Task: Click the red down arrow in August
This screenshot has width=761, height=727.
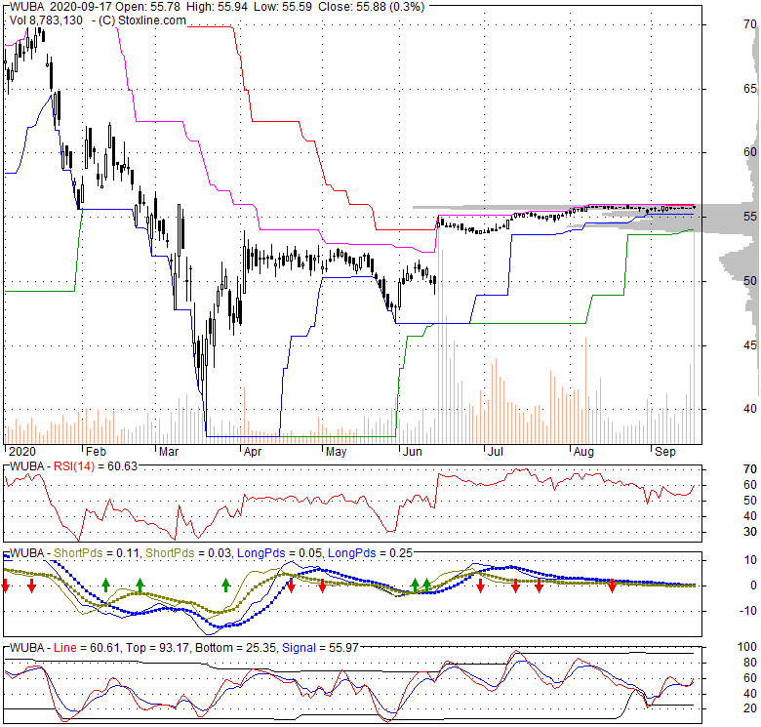Action: click(x=612, y=586)
